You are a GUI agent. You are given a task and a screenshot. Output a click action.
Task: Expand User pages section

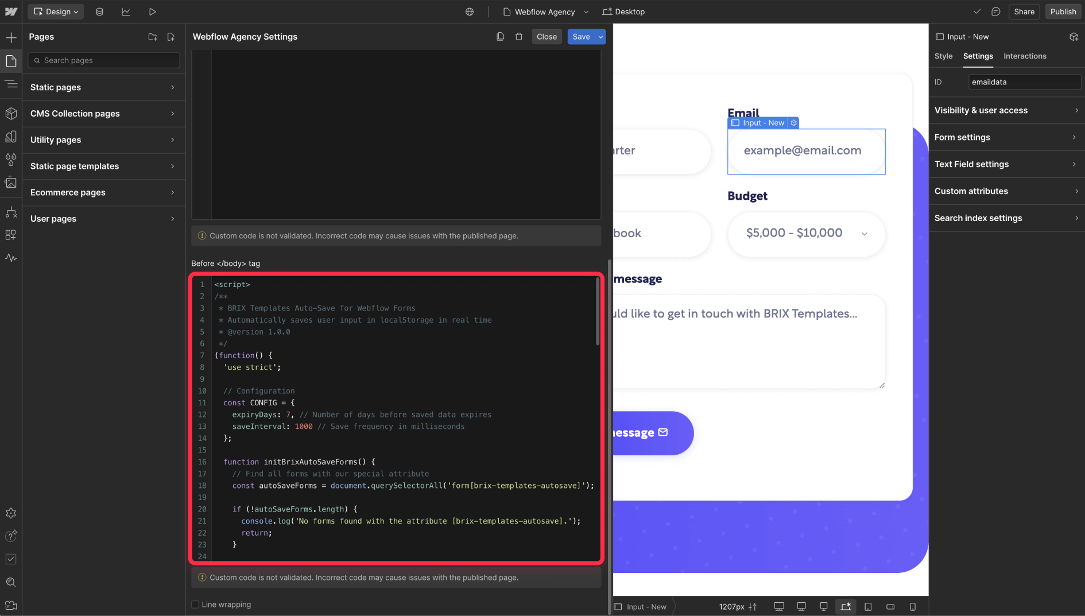(104, 219)
